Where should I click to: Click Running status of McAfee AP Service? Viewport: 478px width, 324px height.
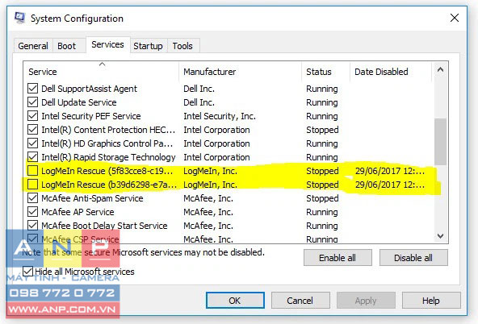322,212
